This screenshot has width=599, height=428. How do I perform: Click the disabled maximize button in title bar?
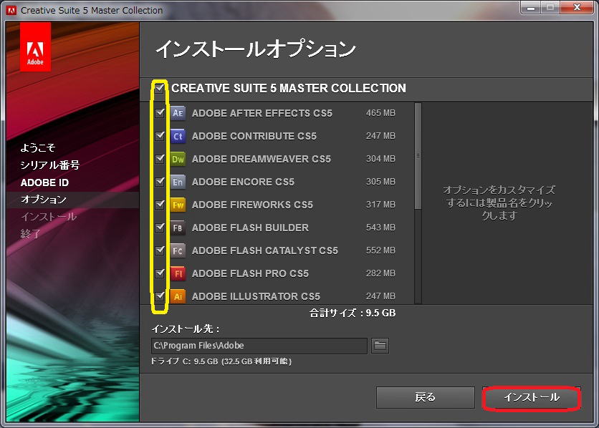[550, 8]
